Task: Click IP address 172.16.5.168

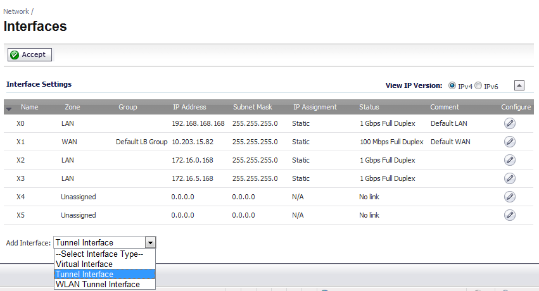Action: [x=193, y=178]
